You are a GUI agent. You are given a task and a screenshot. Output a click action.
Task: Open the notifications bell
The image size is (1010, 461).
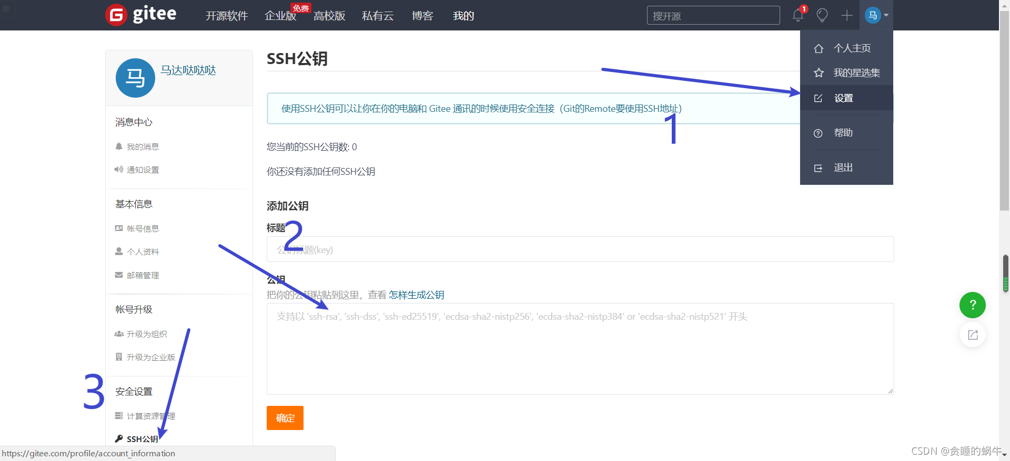798,15
